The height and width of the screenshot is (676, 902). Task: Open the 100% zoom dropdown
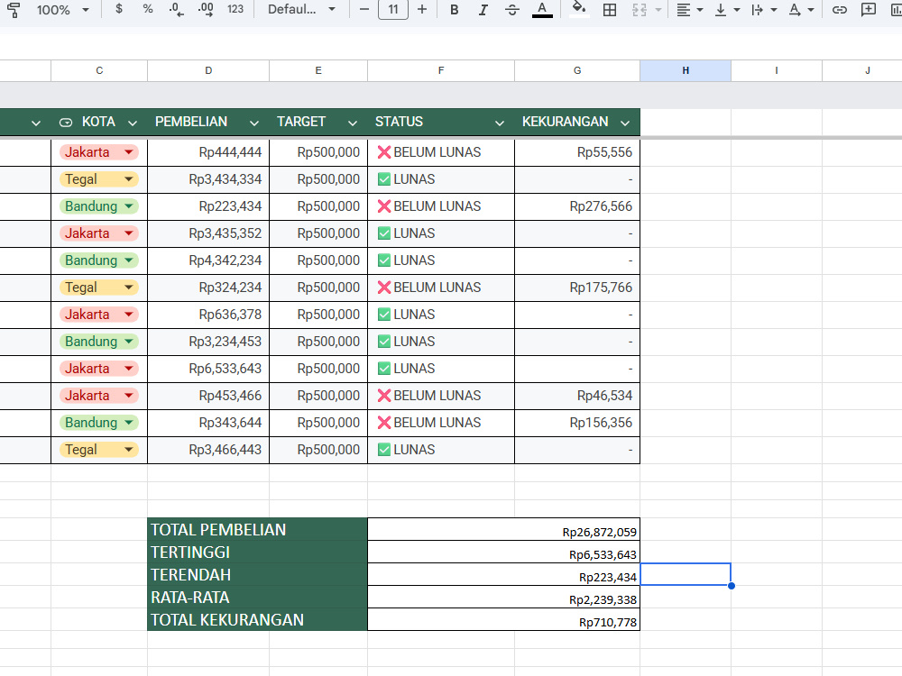coord(63,9)
